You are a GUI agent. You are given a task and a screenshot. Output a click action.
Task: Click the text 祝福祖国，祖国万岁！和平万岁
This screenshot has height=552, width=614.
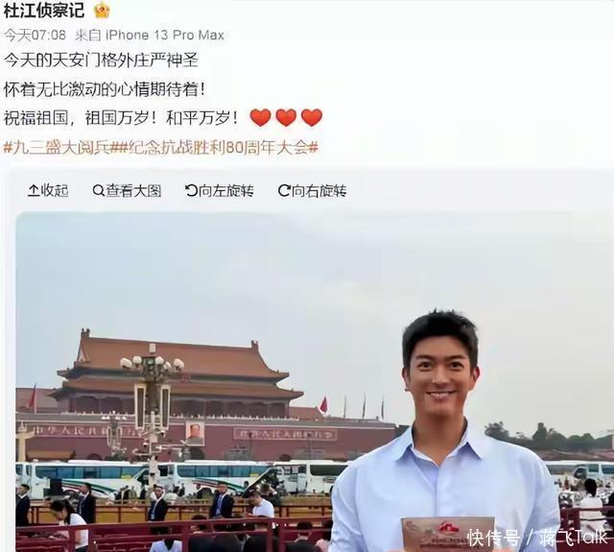121,118
